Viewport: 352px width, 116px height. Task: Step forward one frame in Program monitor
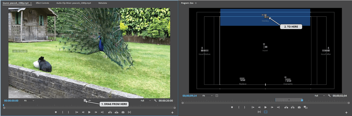tap(272, 107)
